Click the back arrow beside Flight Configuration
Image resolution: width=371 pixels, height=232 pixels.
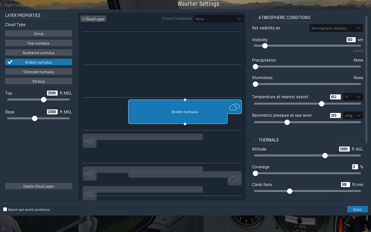tap(2, 5)
